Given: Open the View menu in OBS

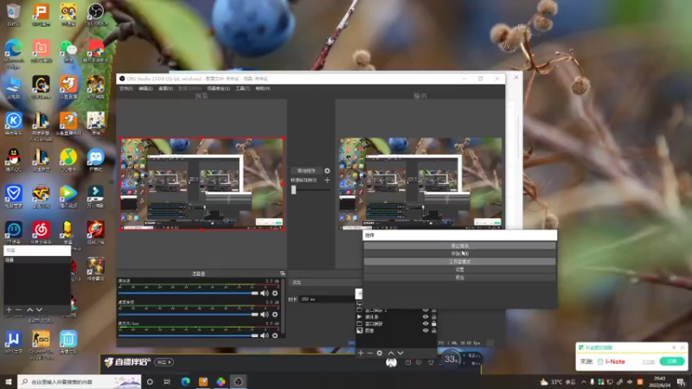Looking at the screenshot, I should point(165,89).
